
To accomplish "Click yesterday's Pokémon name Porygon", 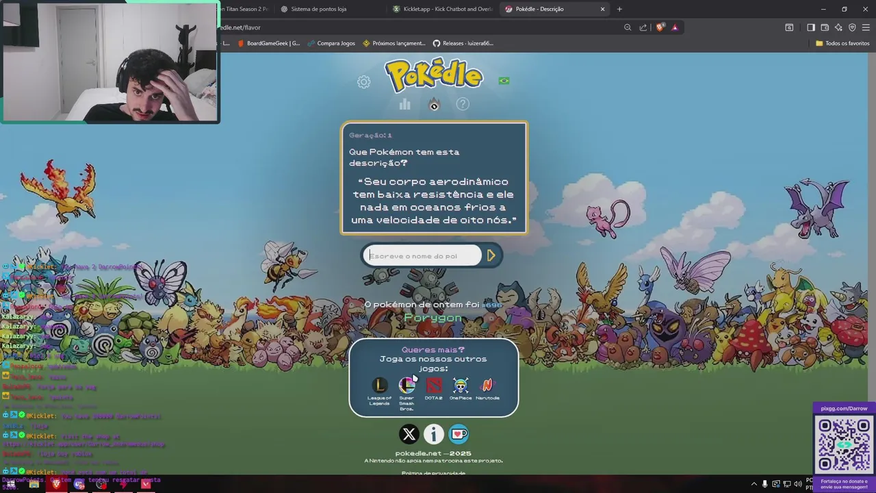I will [433, 318].
